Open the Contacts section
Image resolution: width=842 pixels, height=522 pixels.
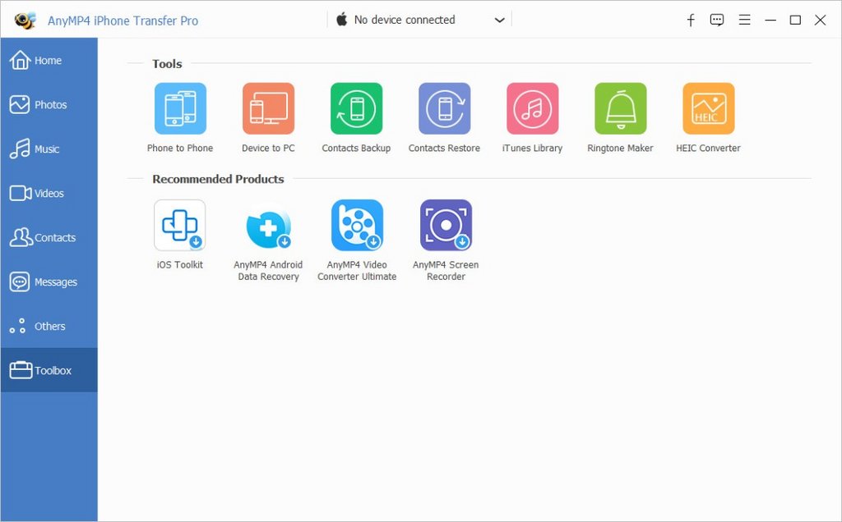pos(49,237)
